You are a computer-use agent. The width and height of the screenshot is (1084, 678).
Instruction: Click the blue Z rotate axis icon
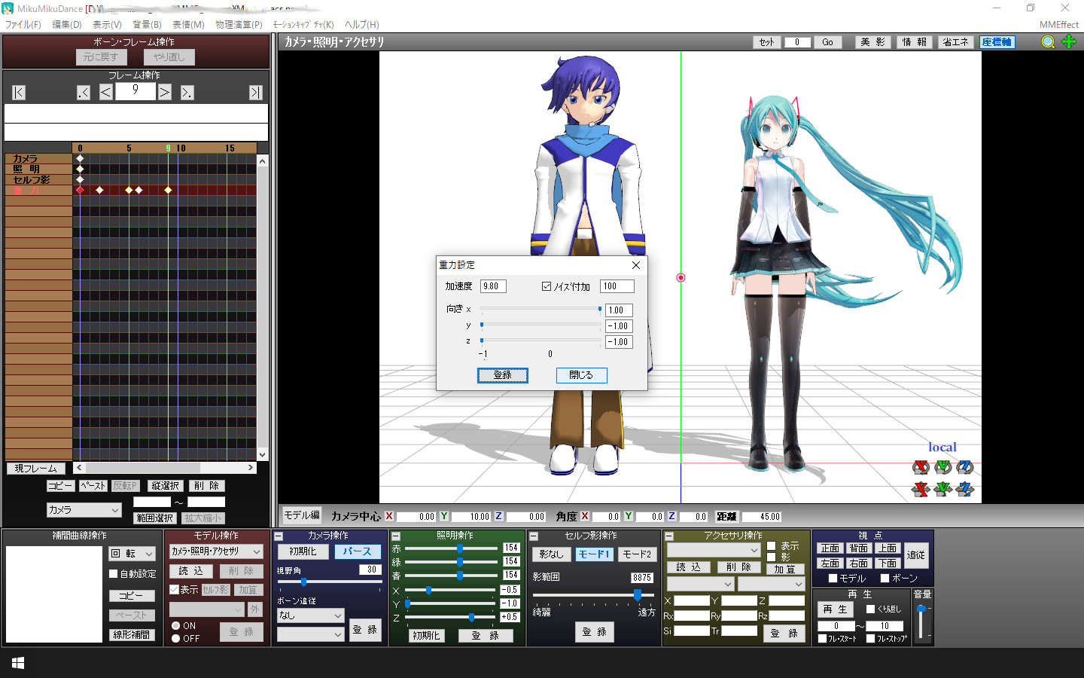pos(965,468)
